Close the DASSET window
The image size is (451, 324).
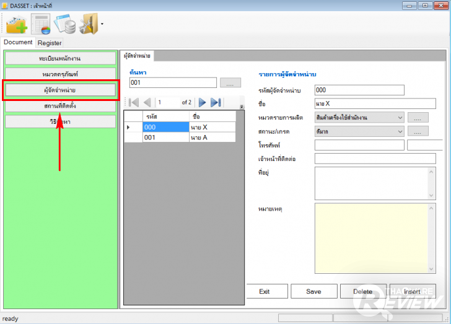[441, 6]
